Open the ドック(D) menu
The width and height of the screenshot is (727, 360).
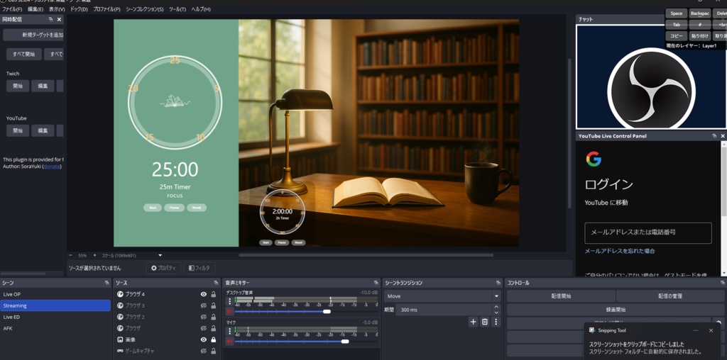click(x=79, y=9)
